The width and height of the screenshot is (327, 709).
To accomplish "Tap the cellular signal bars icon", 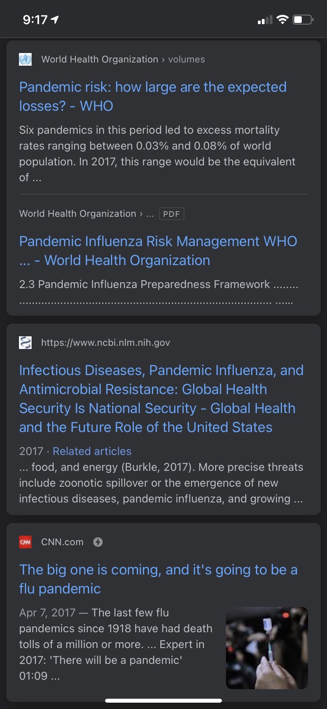I will tap(265, 20).
